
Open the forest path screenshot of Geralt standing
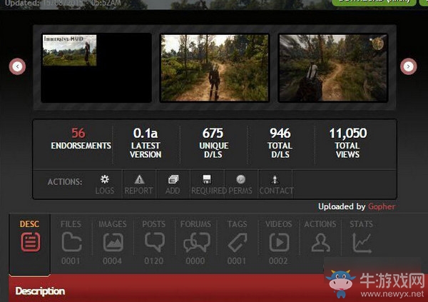tap(214, 68)
